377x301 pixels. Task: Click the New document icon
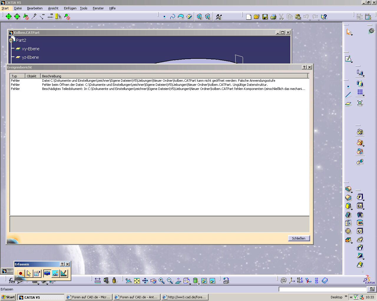pos(249,17)
